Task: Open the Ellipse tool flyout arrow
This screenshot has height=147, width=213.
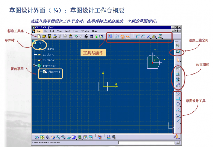Action: click(x=180, y=118)
